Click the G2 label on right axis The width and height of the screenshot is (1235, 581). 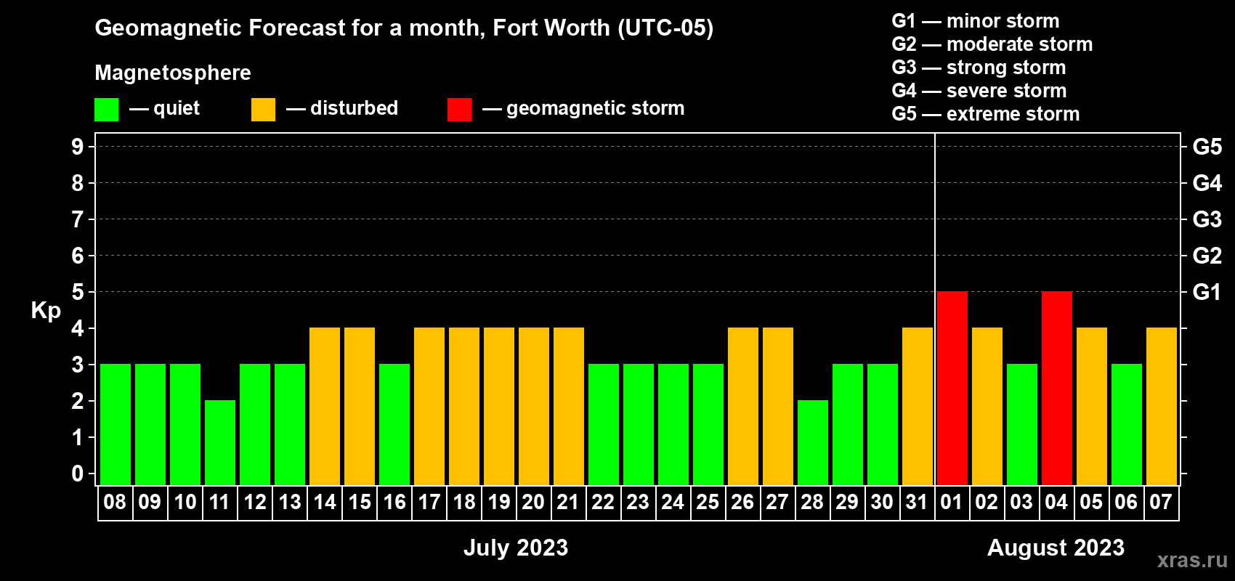tap(1207, 256)
